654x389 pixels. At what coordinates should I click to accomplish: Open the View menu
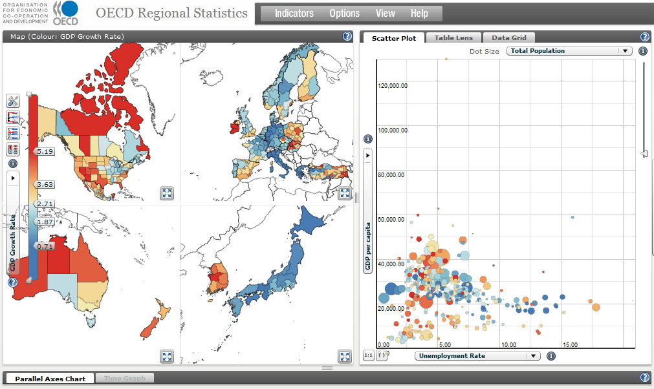(386, 14)
